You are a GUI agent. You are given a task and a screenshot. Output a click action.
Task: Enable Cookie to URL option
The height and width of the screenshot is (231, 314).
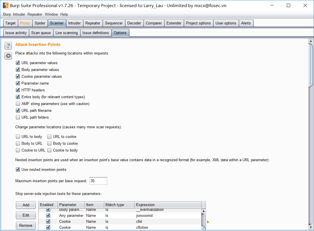pyautogui.click(x=18, y=150)
